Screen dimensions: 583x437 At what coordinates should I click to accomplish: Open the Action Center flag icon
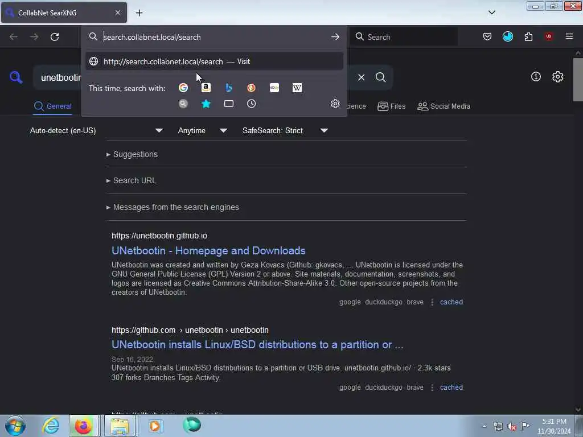click(525, 426)
